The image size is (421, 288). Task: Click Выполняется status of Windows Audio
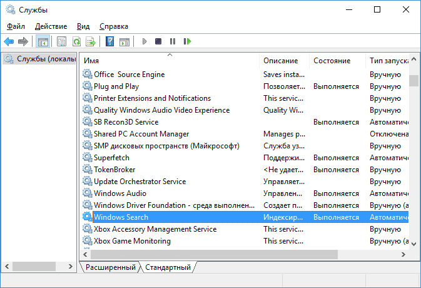pos(336,193)
